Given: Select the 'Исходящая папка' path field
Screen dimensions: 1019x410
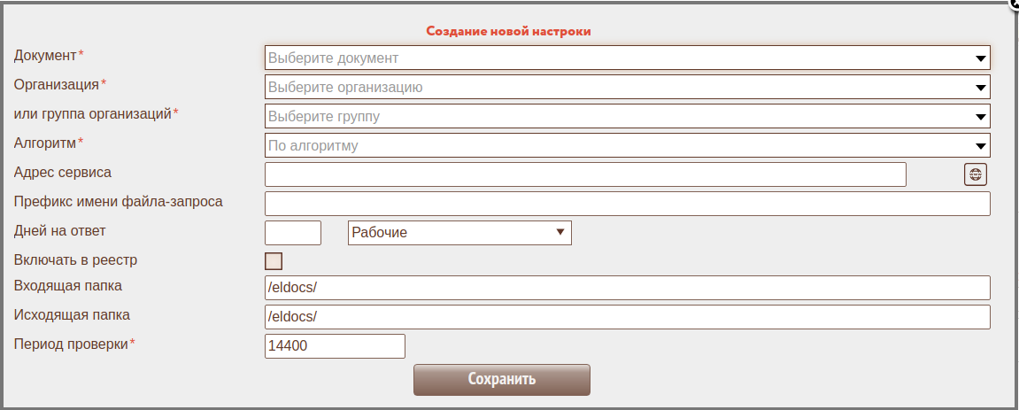Looking at the screenshot, I should tap(627, 317).
